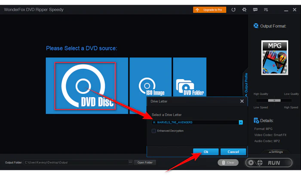Image resolution: width=301 pixels, height=175 pixels.
Task: Click the MPG output format thumbnail
Action: point(275,58)
